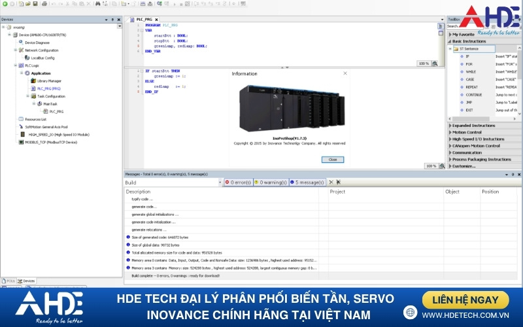This screenshot has width=523, height=327.
Task: Click the Cut scissors toolbar icon
Action: tap(67, 4)
